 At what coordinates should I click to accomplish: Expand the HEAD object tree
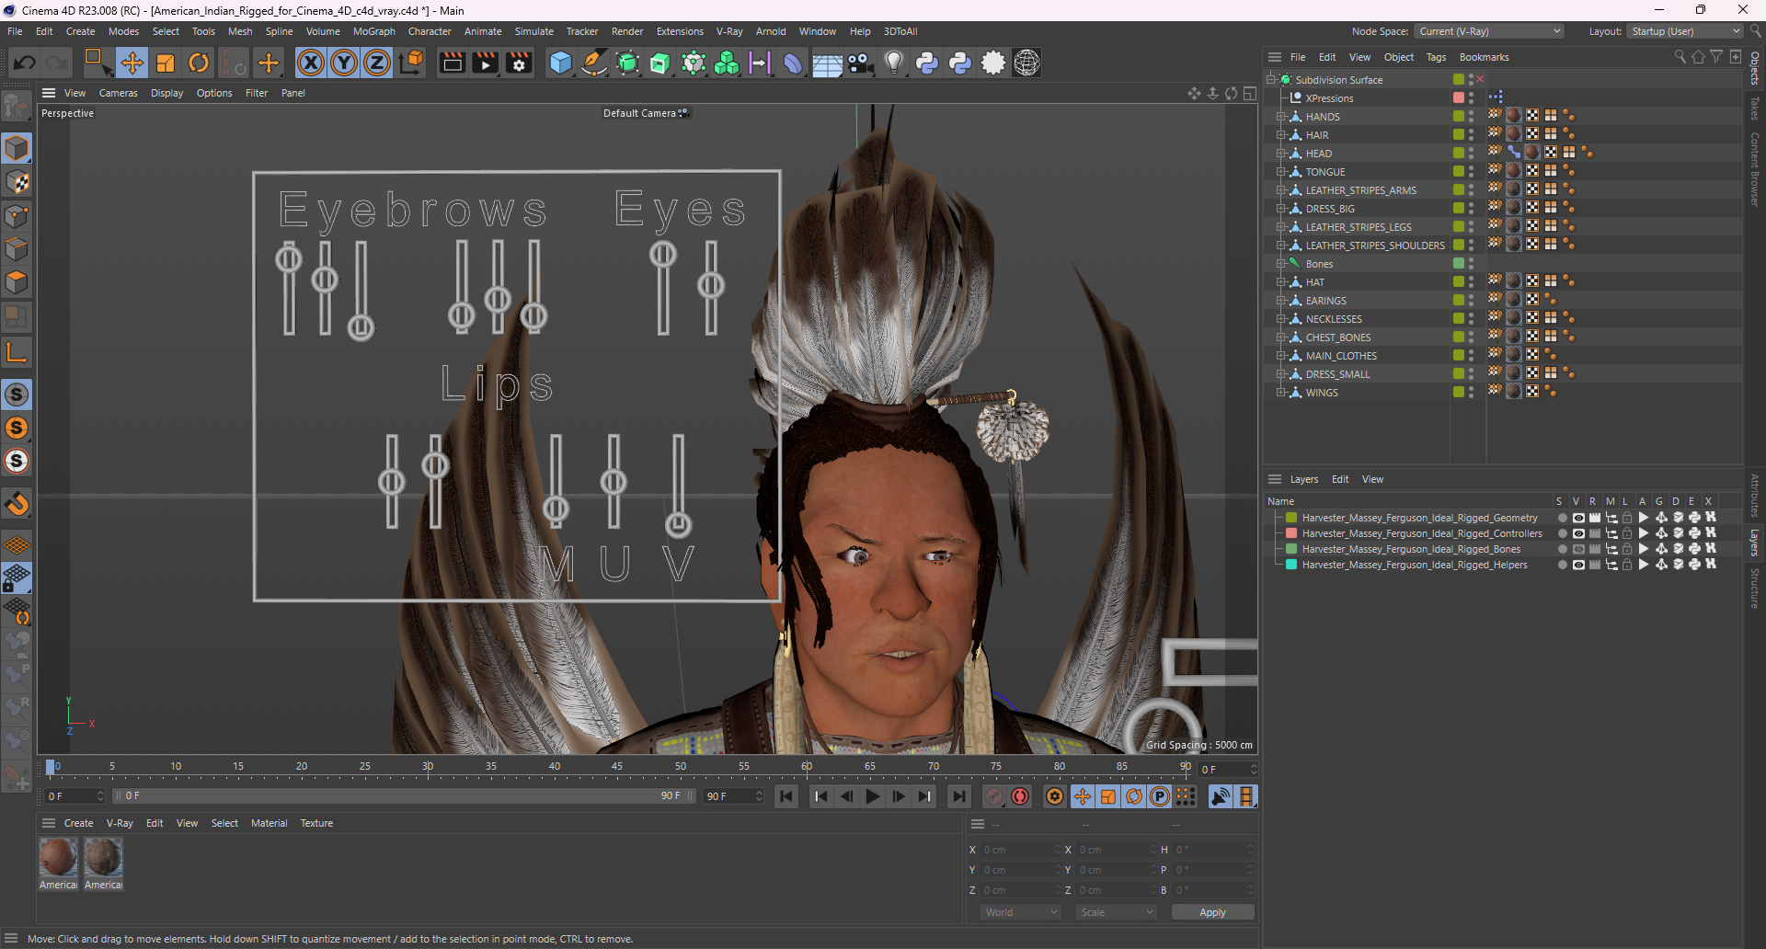click(1279, 154)
